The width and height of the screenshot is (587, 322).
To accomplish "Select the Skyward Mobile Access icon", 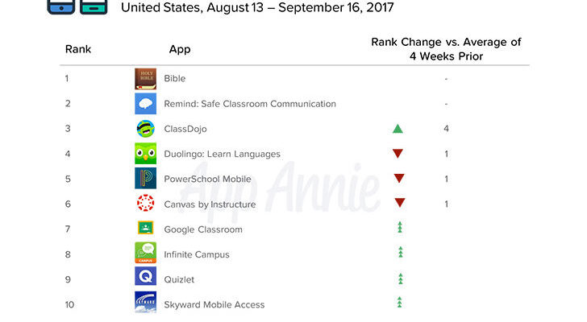I will click(x=146, y=302).
